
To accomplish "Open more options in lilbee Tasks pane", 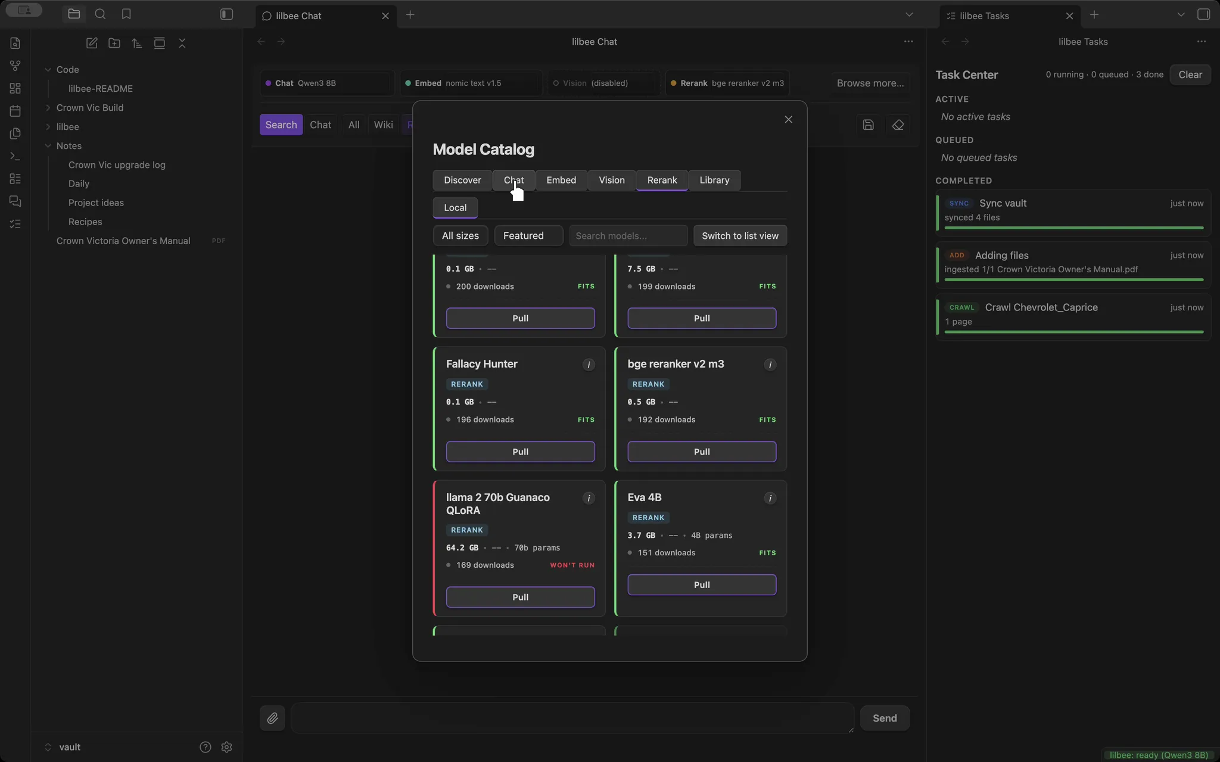I will pos(1201,41).
